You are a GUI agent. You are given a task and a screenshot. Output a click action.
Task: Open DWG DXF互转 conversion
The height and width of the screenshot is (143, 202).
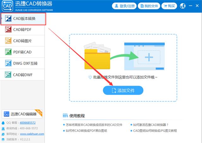[x=22, y=63]
